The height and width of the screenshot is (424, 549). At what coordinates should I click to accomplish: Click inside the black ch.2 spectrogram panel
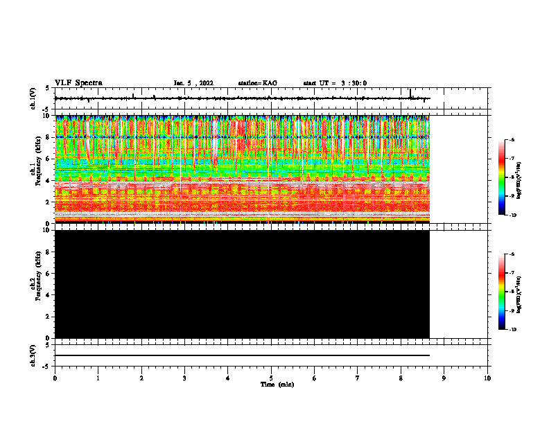[243, 284]
